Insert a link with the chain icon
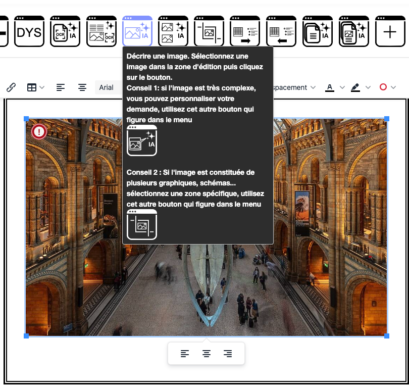 click(x=11, y=87)
